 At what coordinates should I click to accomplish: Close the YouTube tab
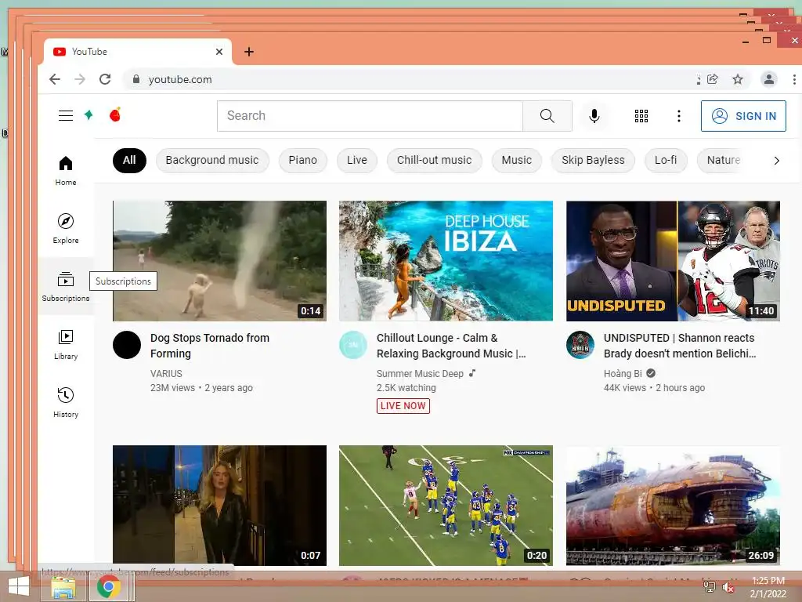219,52
